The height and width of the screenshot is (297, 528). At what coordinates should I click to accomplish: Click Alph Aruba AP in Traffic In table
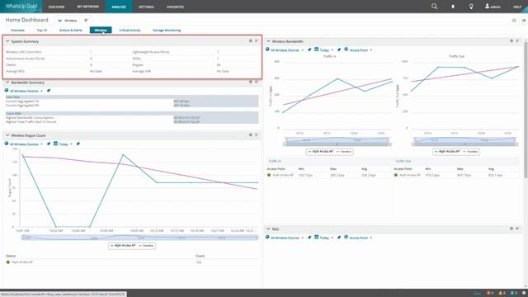(283, 175)
